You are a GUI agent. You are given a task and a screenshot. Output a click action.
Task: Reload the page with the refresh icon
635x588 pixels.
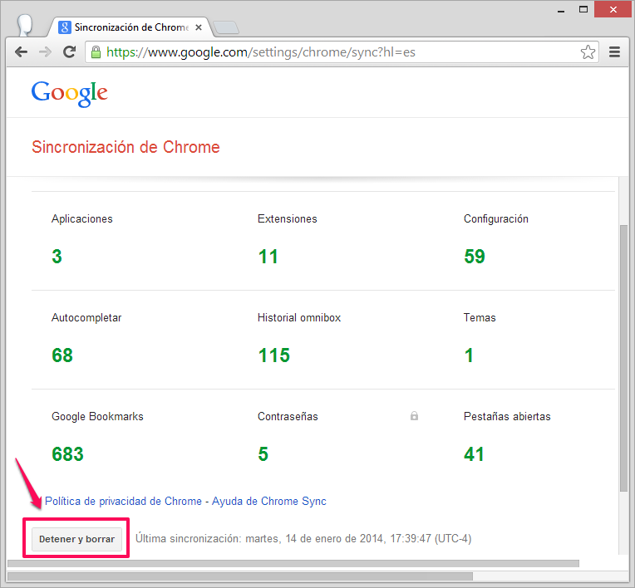click(69, 51)
